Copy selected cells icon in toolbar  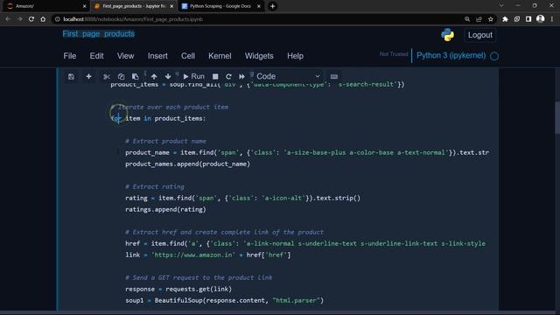coord(121,76)
